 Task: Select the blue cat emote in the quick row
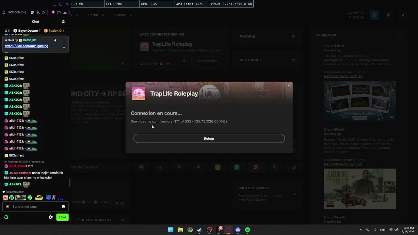[48, 197]
